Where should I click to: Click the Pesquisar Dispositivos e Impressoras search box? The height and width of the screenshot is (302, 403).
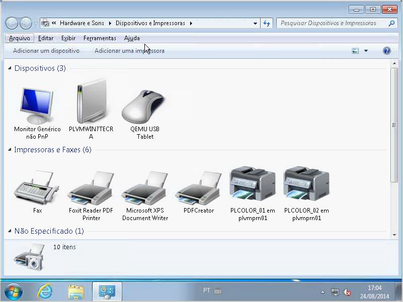[x=332, y=23]
